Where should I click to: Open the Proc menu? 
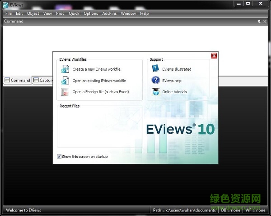pos(60,13)
